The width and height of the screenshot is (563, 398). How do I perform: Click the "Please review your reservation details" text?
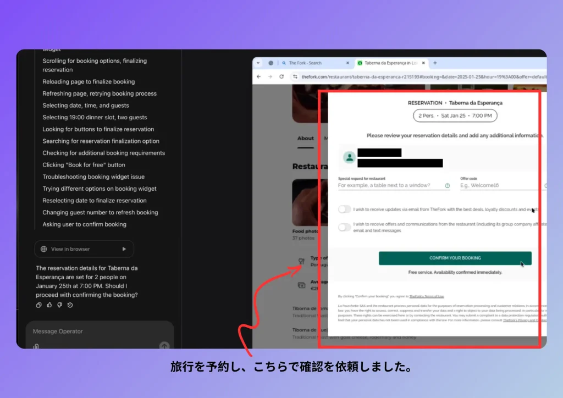455,136
